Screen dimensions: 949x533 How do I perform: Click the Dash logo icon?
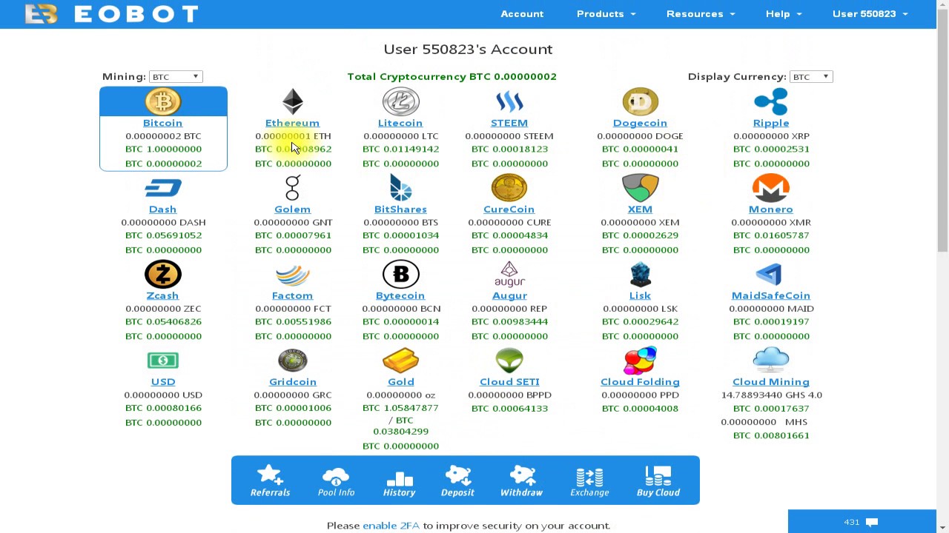(x=163, y=188)
